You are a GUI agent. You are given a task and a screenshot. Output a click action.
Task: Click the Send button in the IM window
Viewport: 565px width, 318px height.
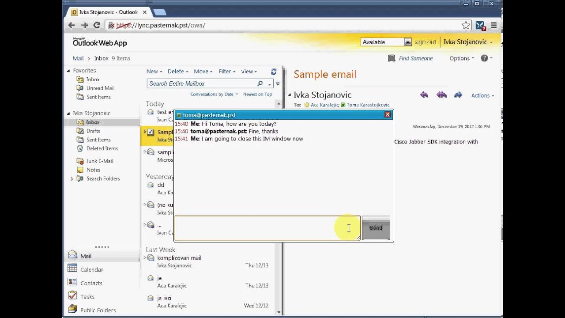point(376,228)
